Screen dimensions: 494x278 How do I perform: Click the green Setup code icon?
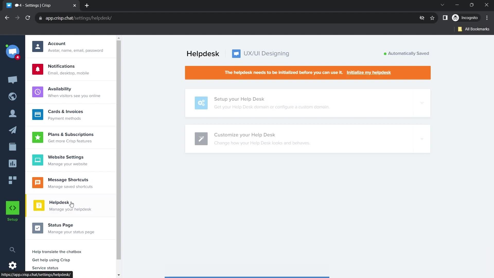click(x=12, y=208)
